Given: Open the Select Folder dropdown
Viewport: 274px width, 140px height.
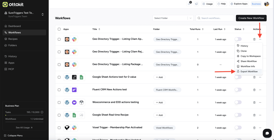Looking at the screenshot, I should click(173, 18).
